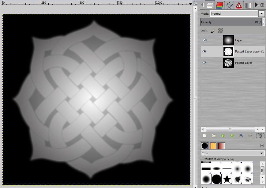
Task: Click the Mode field showing Normal
Action: [x=234, y=14]
